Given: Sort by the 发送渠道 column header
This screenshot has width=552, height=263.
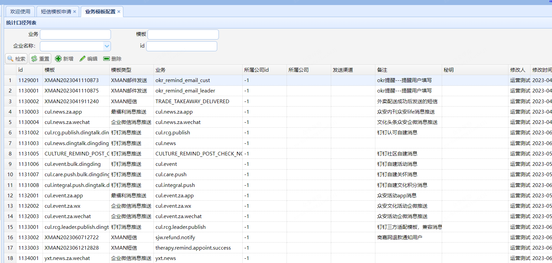Looking at the screenshot, I should click(353, 70).
